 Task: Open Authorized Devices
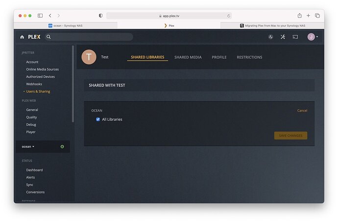click(x=40, y=77)
